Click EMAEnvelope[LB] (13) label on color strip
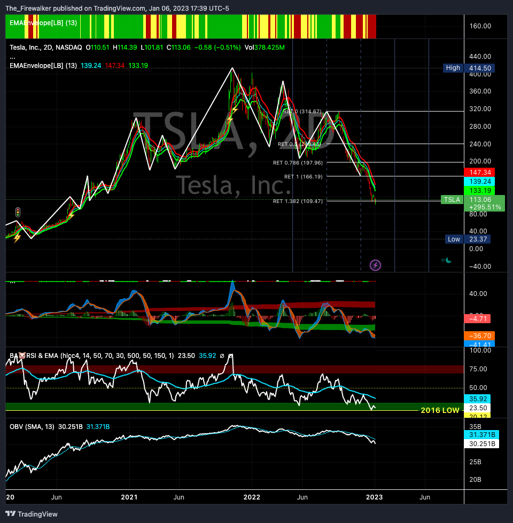Screen dimensions: 513x523 (x=43, y=22)
